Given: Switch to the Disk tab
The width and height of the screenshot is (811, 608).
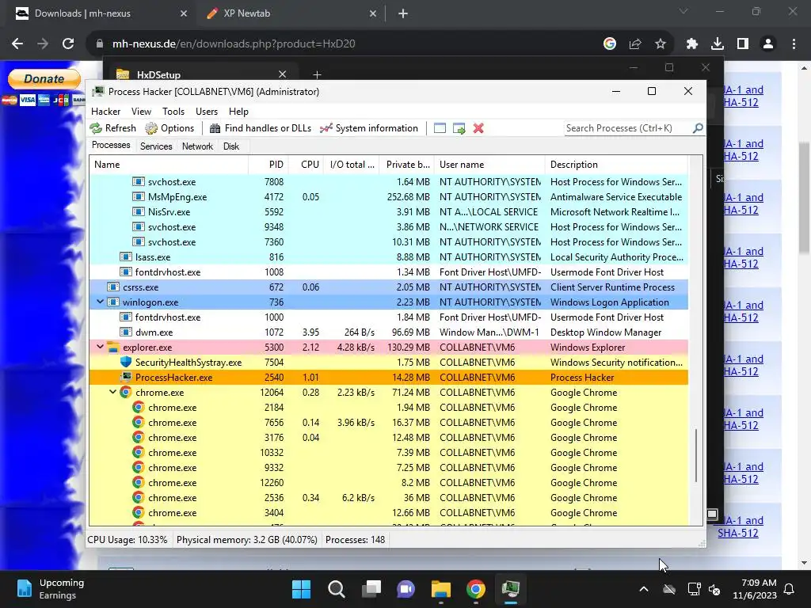Looking at the screenshot, I should [x=231, y=146].
